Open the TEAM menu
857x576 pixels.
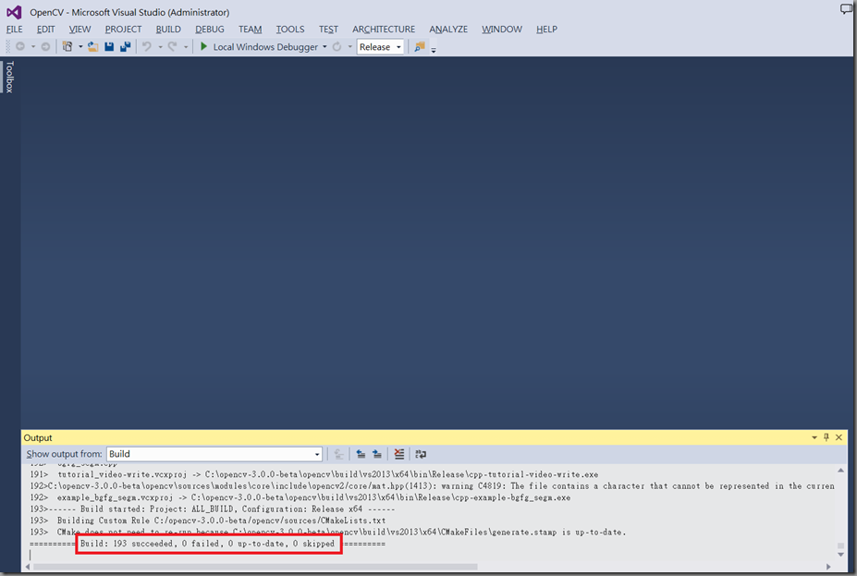[x=251, y=29]
